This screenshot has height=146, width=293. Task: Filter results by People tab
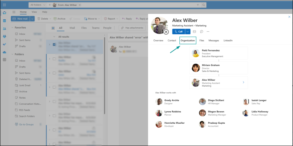tap(107, 28)
